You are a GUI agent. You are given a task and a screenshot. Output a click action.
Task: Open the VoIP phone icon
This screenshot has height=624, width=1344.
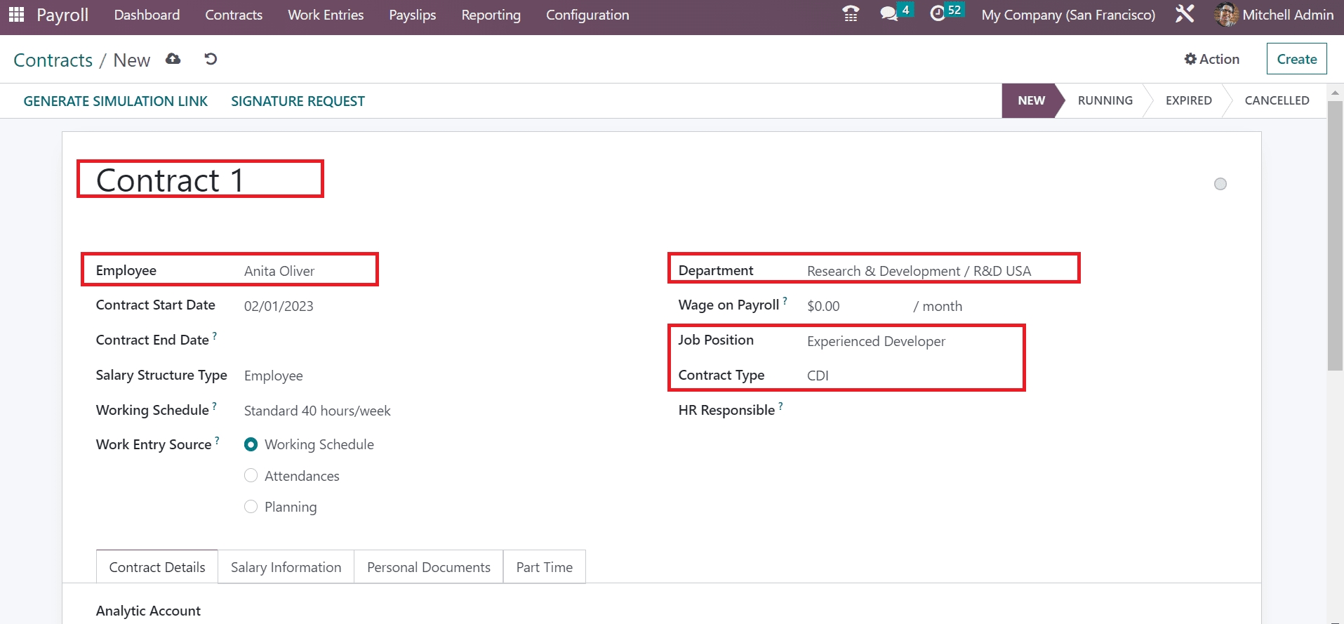(850, 14)
